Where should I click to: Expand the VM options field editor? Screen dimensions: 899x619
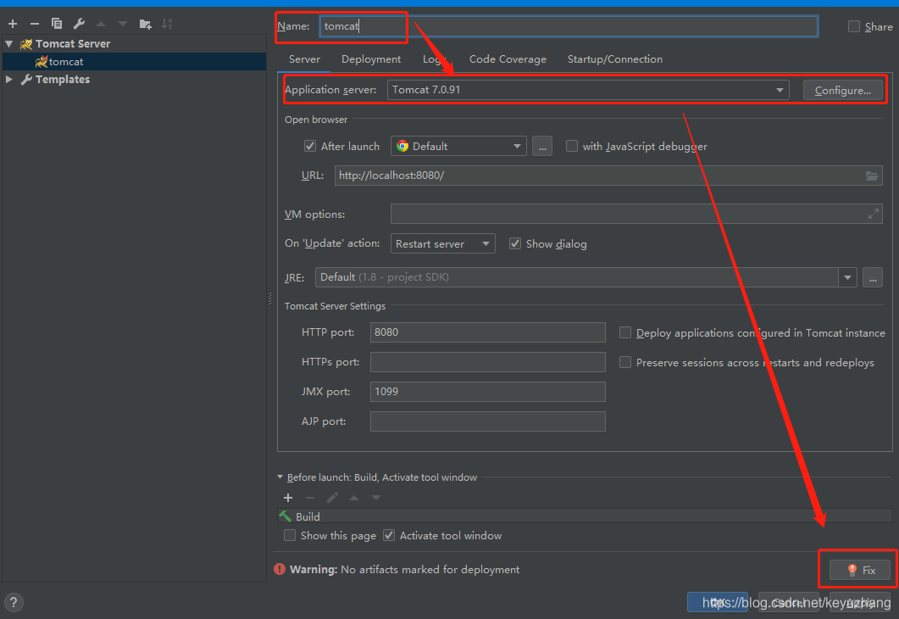point(874,214)
